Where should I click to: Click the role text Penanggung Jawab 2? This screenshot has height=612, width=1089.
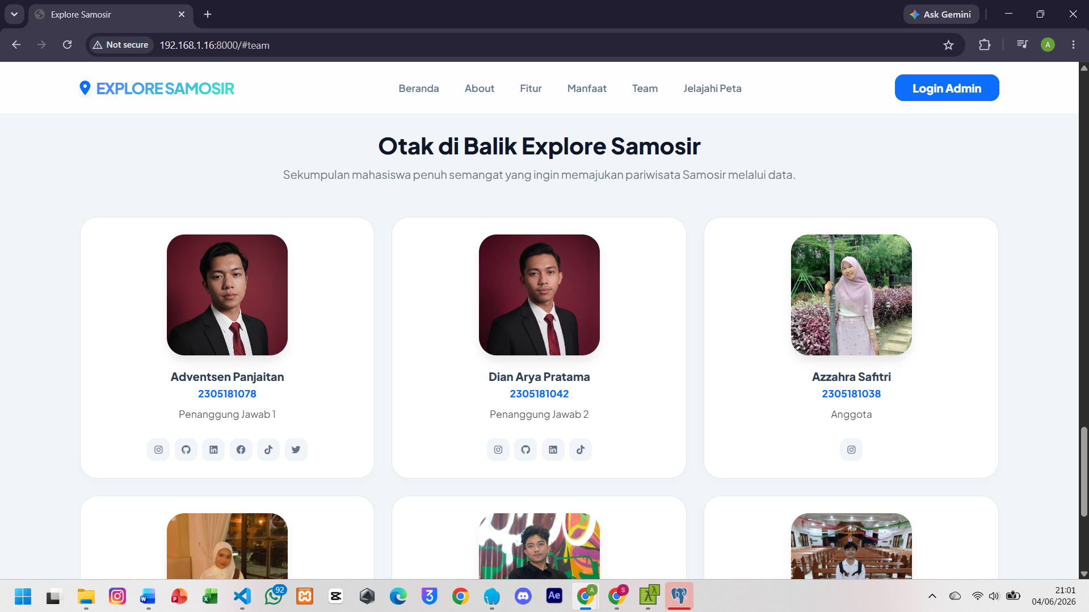pos(539,414)
